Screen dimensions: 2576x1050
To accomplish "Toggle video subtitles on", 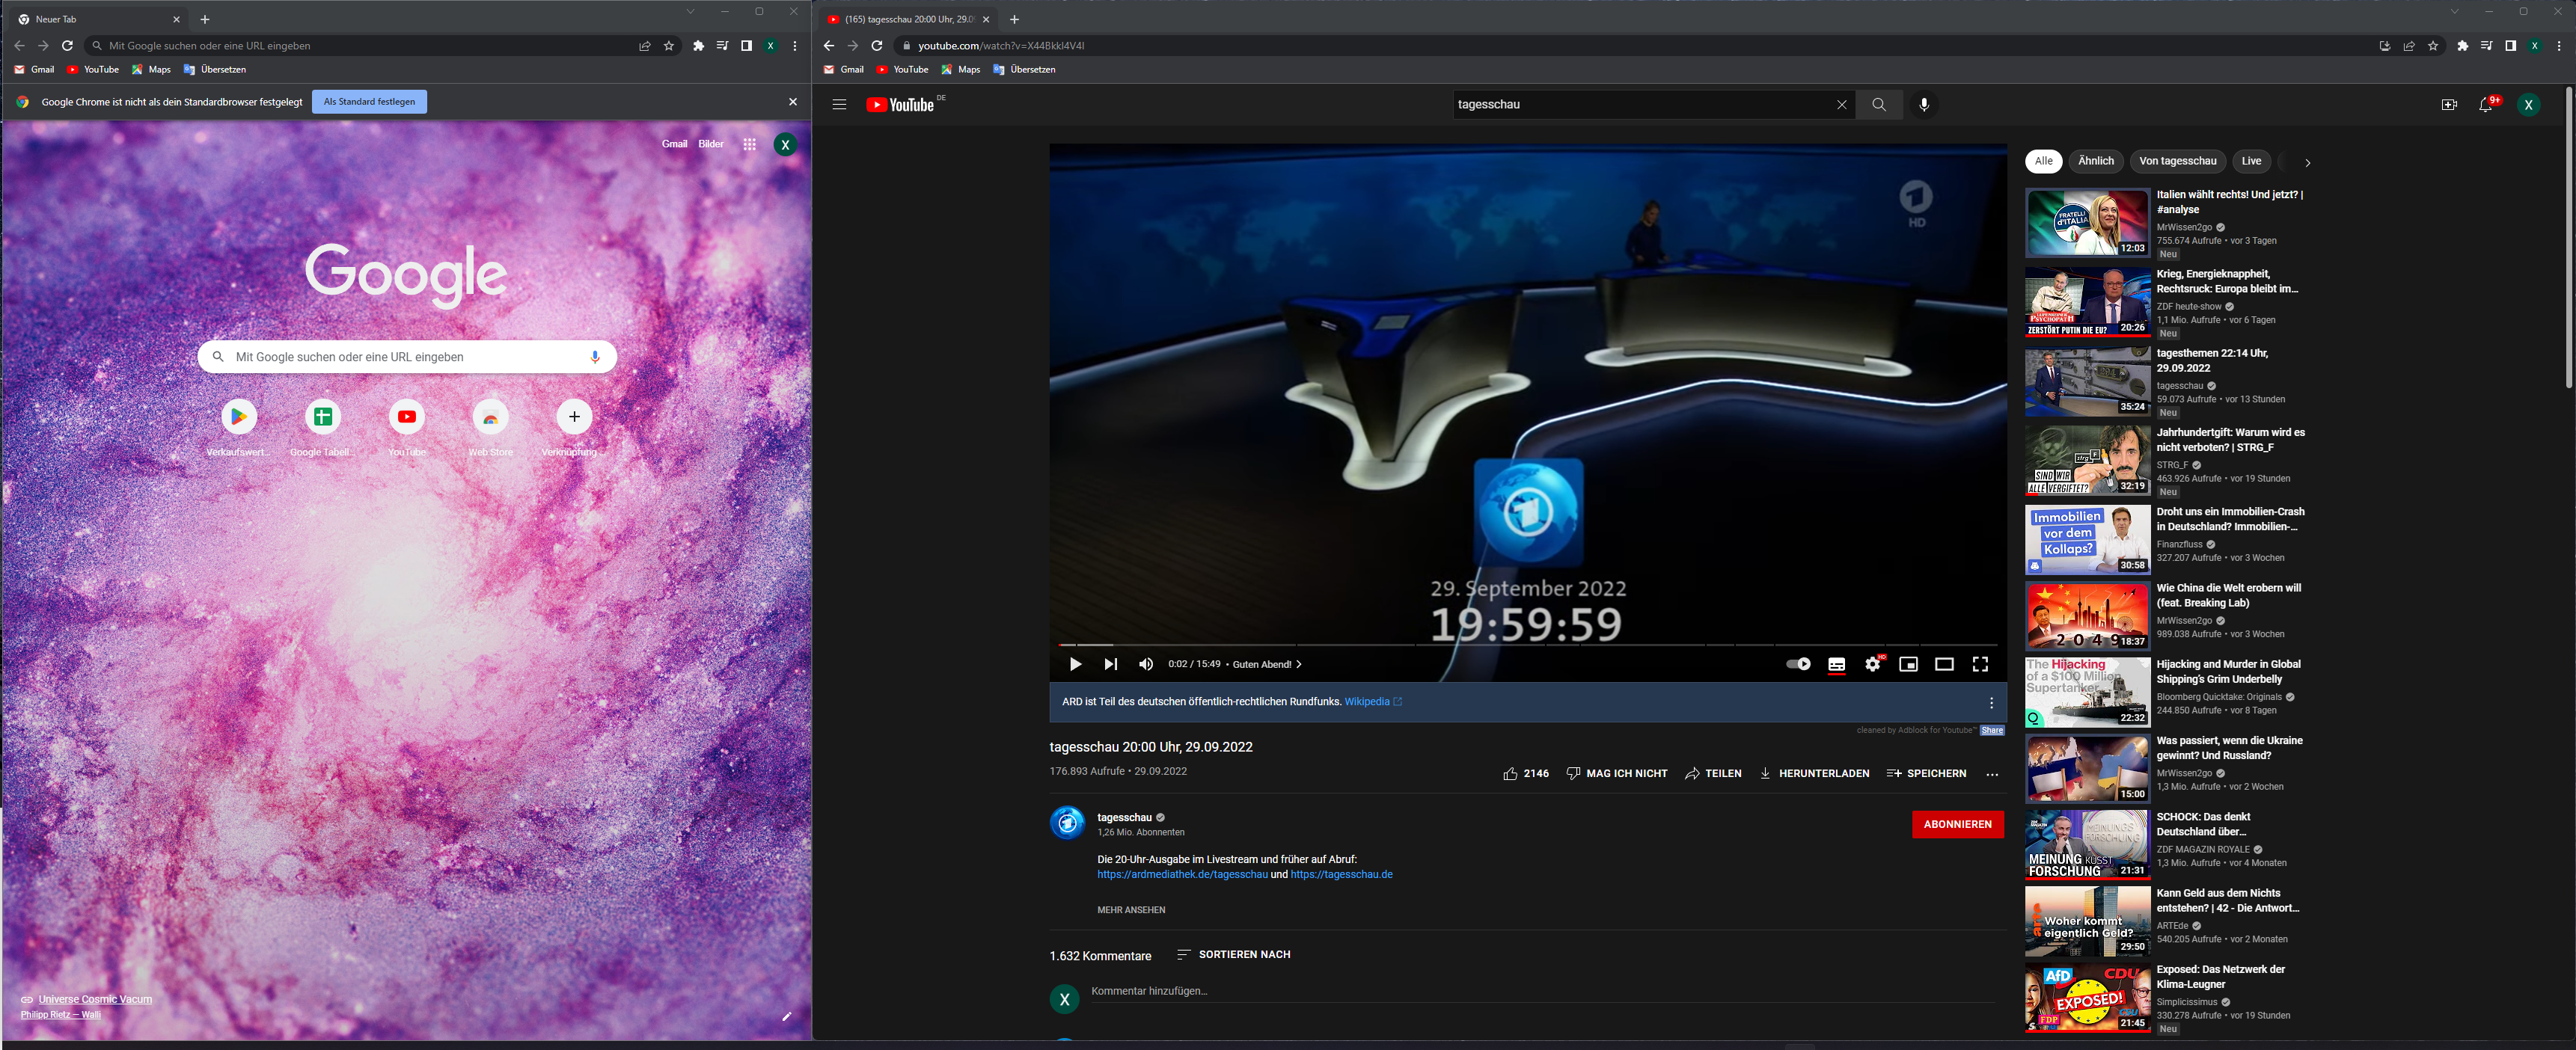I will tap(1836, 664).
